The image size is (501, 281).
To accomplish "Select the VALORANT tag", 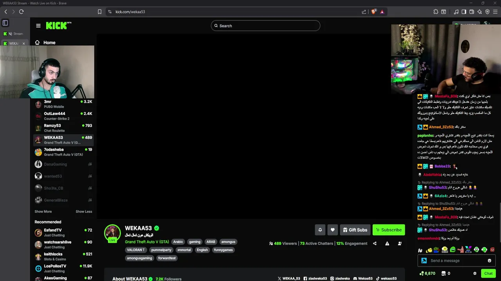I will click(x=136, y=250).
